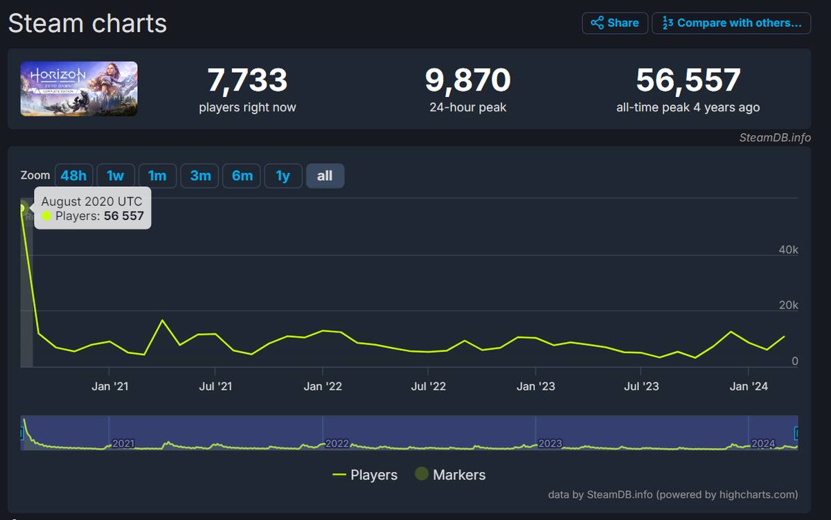Click the 'Steam charts' heading
Viewport: 831px width, 520px height.
pos(87,23)
